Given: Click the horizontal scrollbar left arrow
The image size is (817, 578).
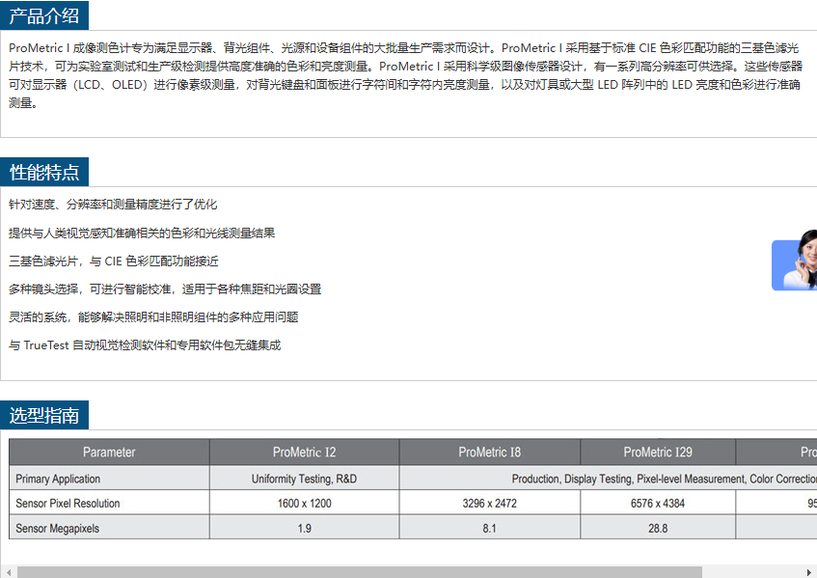Looking at the screenshot, I should pyautogui.click(x=8, y=571).
